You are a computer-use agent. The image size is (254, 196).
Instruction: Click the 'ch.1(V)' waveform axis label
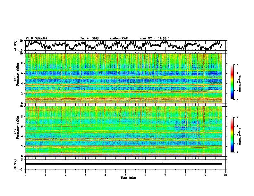tap(15, 45)
